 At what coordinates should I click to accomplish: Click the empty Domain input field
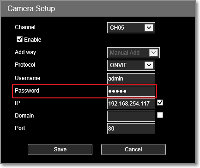[131, 116]
